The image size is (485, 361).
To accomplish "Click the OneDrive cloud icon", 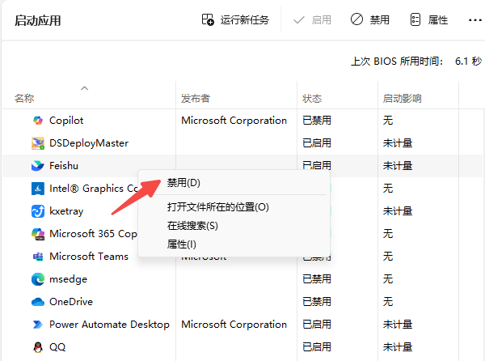I will coord(37,302).
